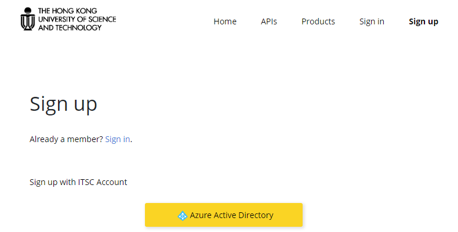Click the Azure diamond icon on yellow button

pyautogui.click(x=183, y=216)
